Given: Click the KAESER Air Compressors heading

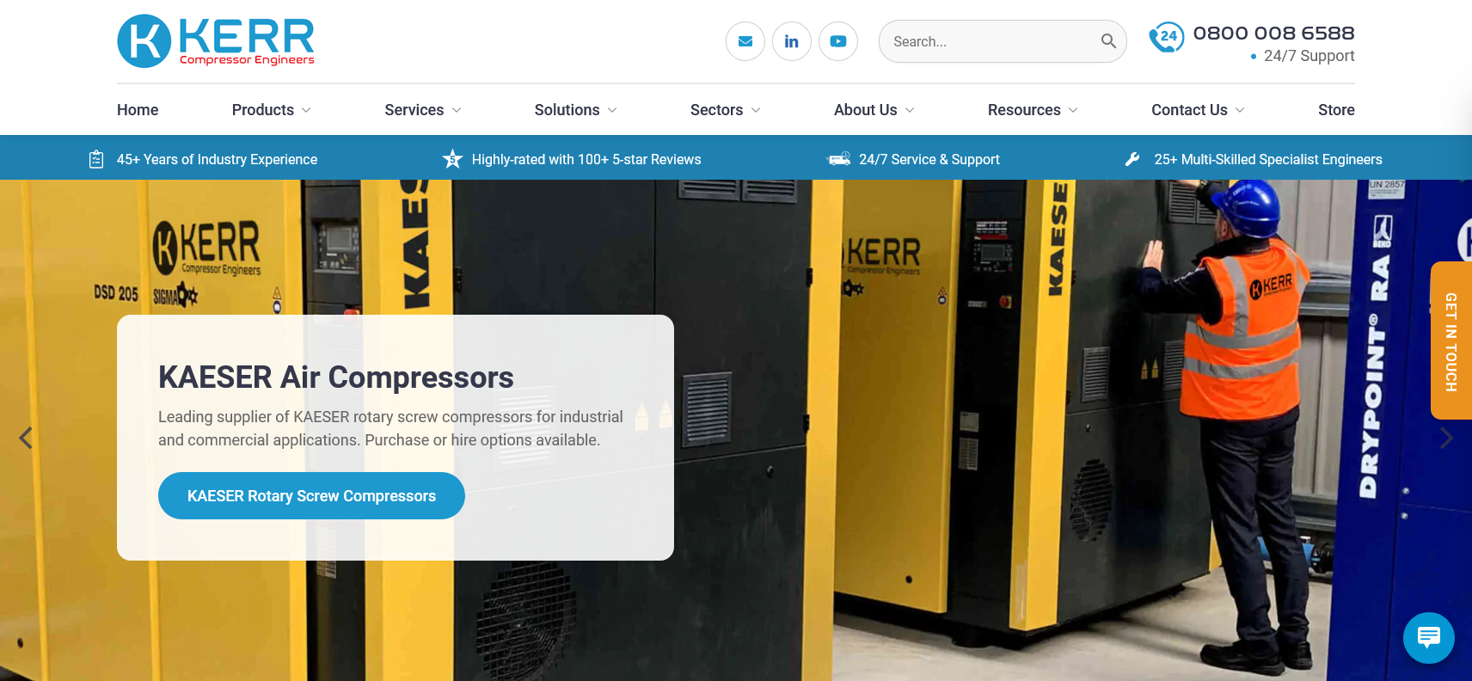Looking at the screenshot, I should 336,377.
